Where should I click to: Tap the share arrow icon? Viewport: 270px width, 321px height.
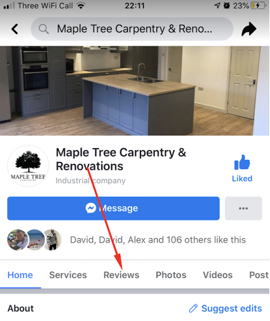249,29
